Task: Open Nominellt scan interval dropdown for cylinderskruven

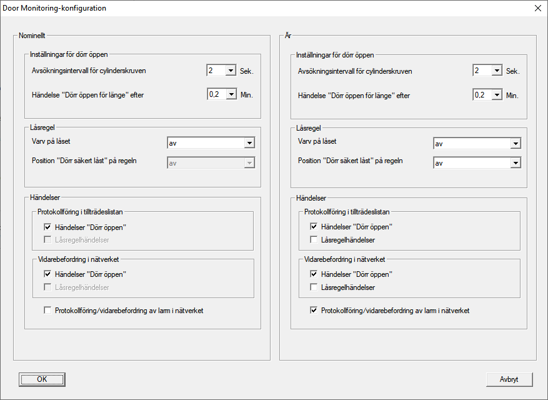Action: (x=230, y=71)
